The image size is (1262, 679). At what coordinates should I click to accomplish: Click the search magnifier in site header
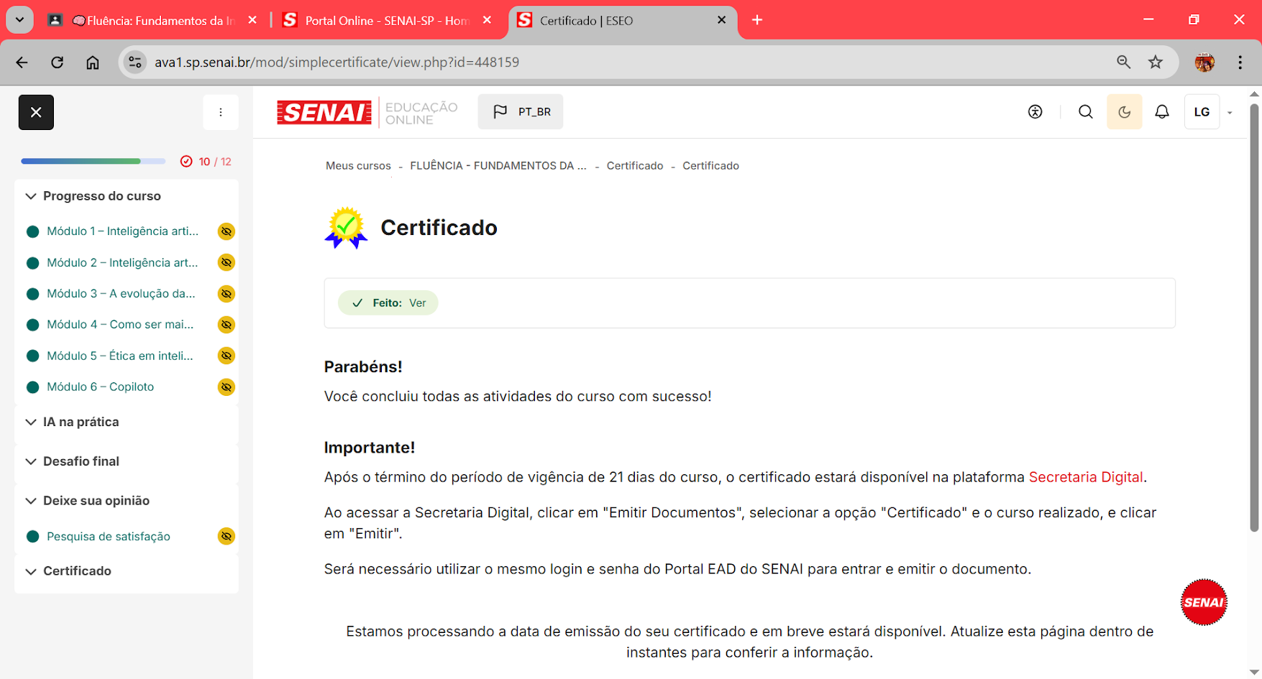point(1085,112)
